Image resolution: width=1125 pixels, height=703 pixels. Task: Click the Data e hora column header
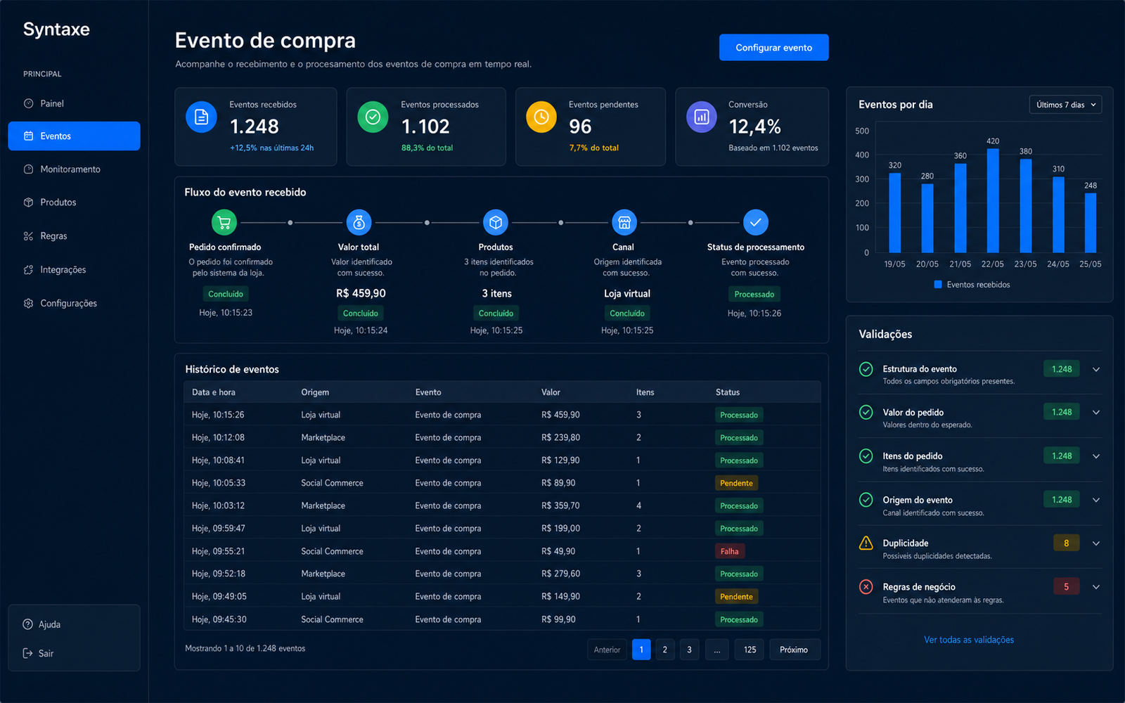(214, 392)
